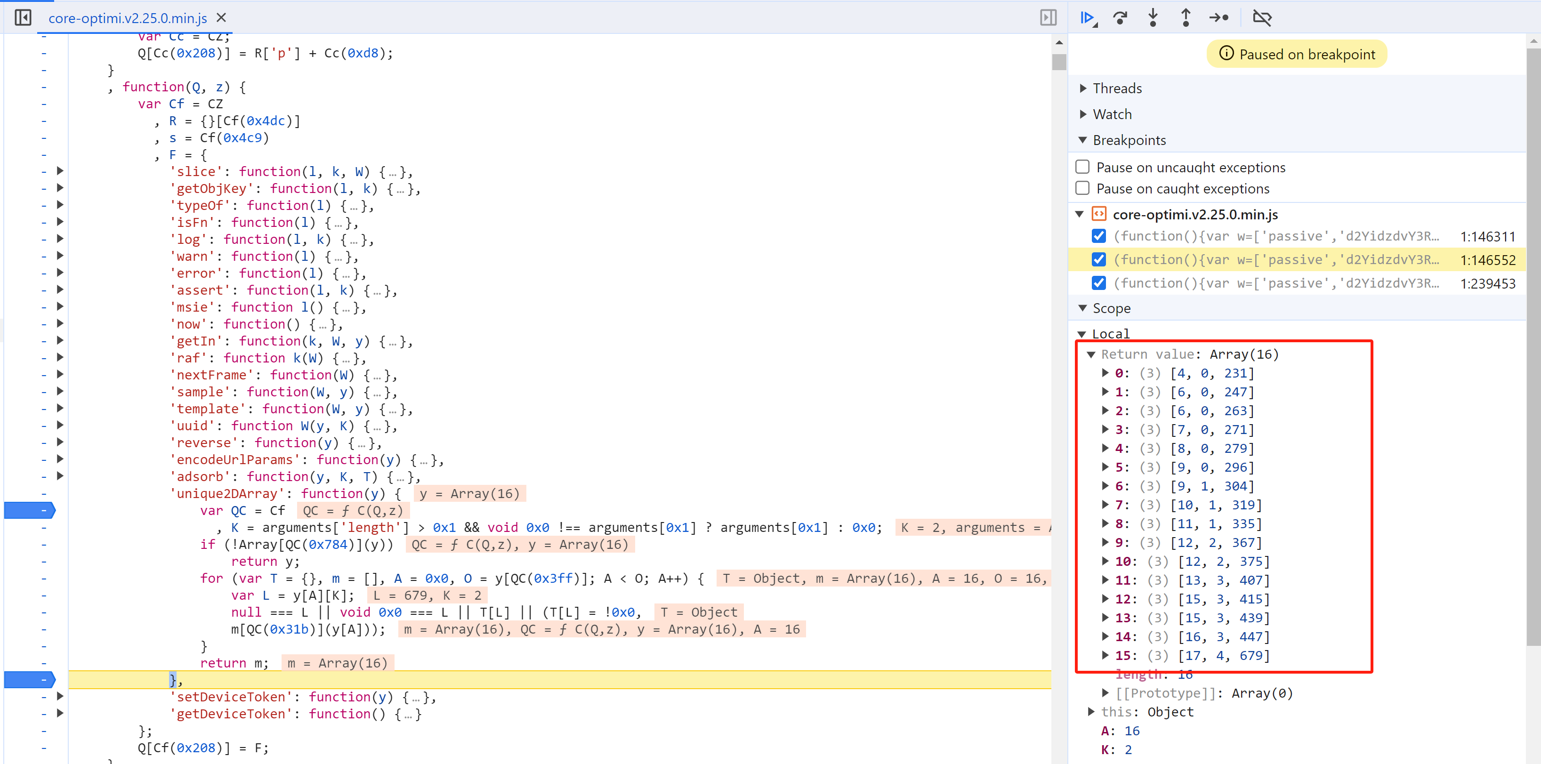
Task: Toggle the file navigator sidebar
Action: click(x=23, y=18)
